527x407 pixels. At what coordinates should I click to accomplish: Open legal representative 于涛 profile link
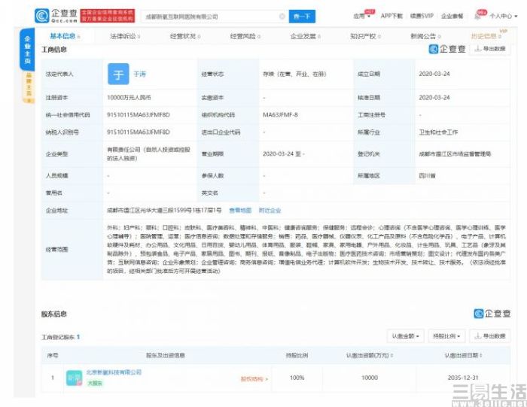pos(139,74)
